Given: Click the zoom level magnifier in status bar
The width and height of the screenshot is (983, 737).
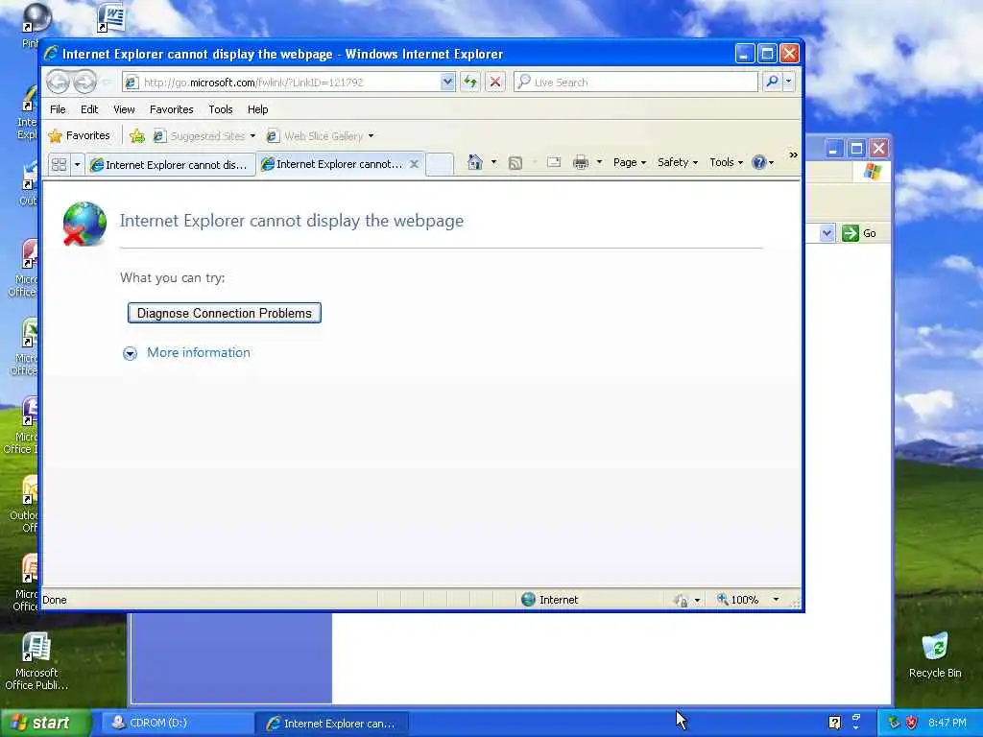Looking at the screenshot, I should tap(722, 599).
